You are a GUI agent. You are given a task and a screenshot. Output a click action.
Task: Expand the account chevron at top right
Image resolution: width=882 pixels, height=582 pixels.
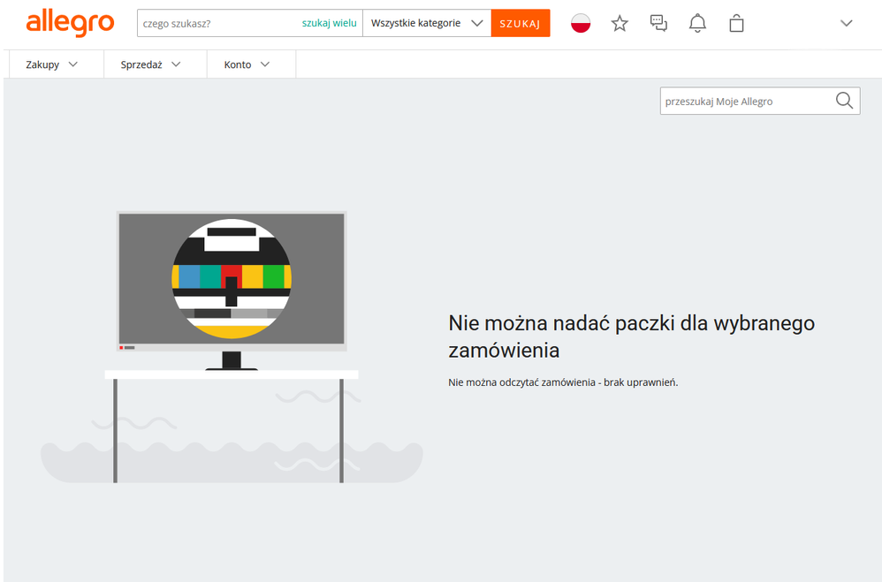[x=846, y=24]
